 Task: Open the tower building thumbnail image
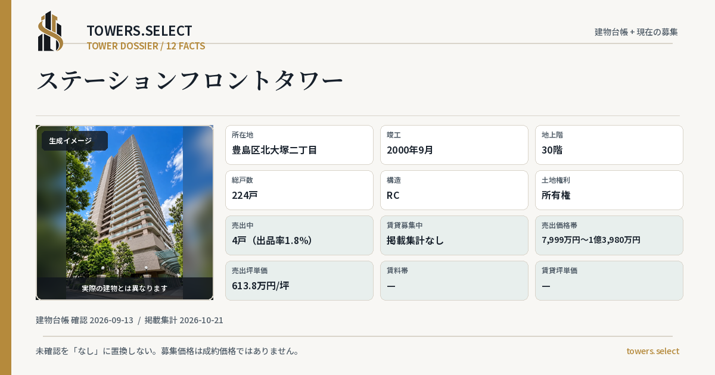pyautogui.click(x=125, y=212)
